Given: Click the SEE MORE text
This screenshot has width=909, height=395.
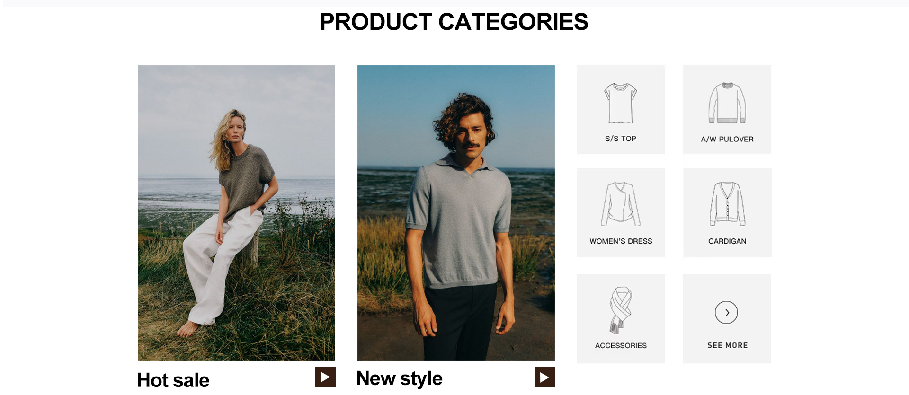Looking at the screenshot, I should click(728, 345).
